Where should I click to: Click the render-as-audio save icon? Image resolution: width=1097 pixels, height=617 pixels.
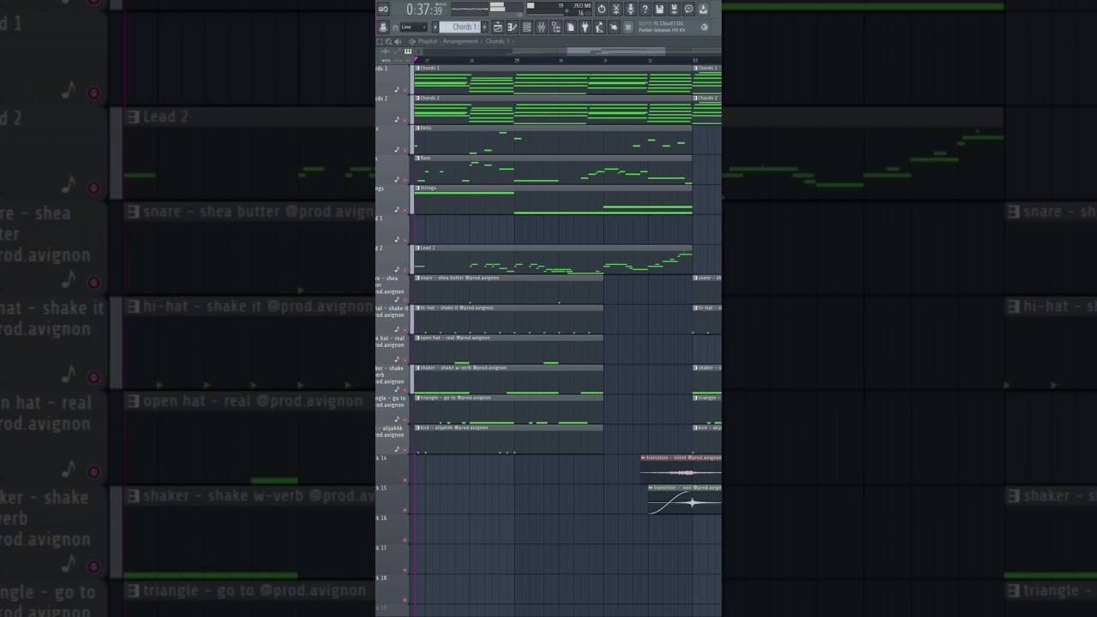click(674, 9)
